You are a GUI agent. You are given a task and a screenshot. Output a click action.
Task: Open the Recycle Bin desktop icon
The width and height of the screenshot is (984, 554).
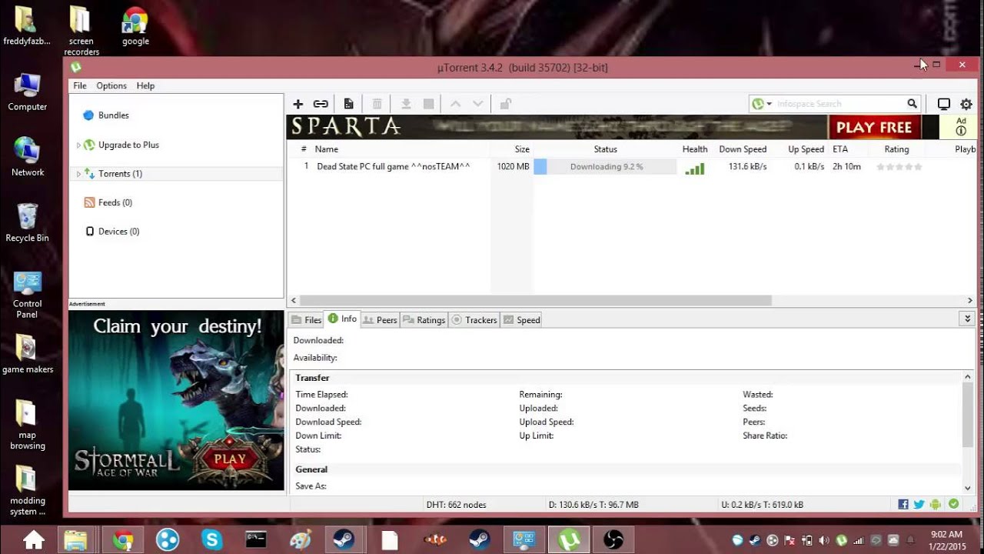point(27,223)
